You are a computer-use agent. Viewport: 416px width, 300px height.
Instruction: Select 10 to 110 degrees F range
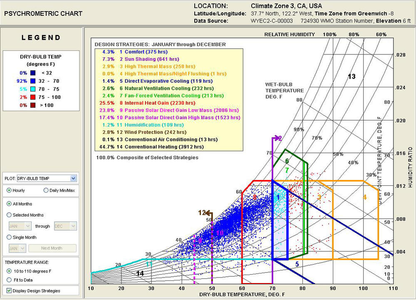point(9,271)
